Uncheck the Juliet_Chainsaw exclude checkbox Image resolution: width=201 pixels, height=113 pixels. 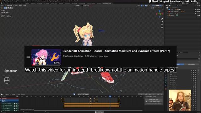click(x=195, y=12)
